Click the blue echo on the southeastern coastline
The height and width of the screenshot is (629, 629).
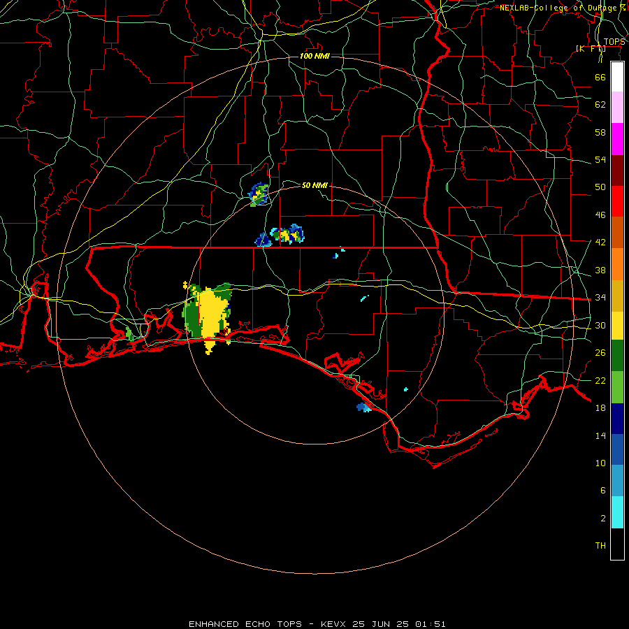click(363, 407)
